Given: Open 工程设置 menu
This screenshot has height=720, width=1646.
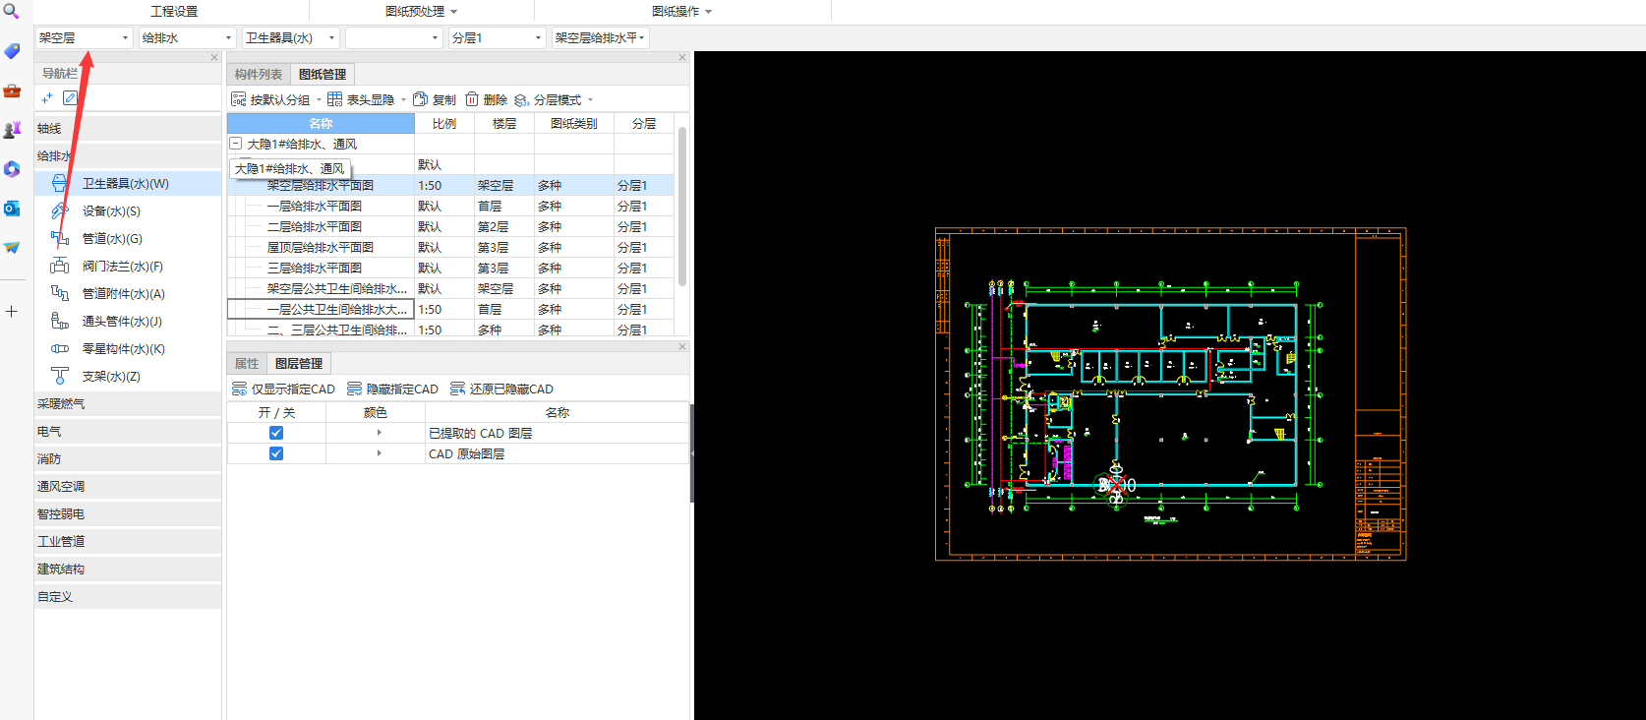Looking at the screenshot, I should click(174, 12).
